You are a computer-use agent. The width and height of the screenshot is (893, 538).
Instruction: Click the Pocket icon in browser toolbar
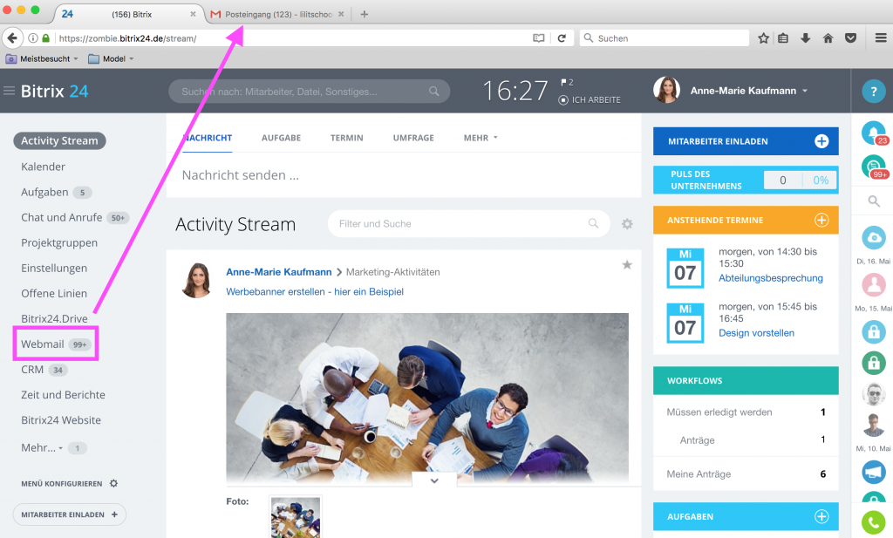click(x=851, y=38)
